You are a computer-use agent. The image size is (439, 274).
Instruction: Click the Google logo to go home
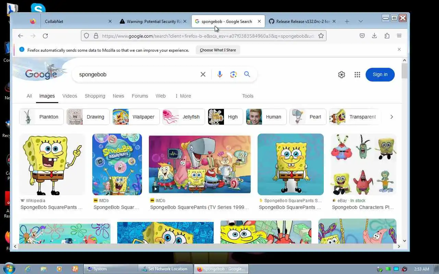point(41,74)
